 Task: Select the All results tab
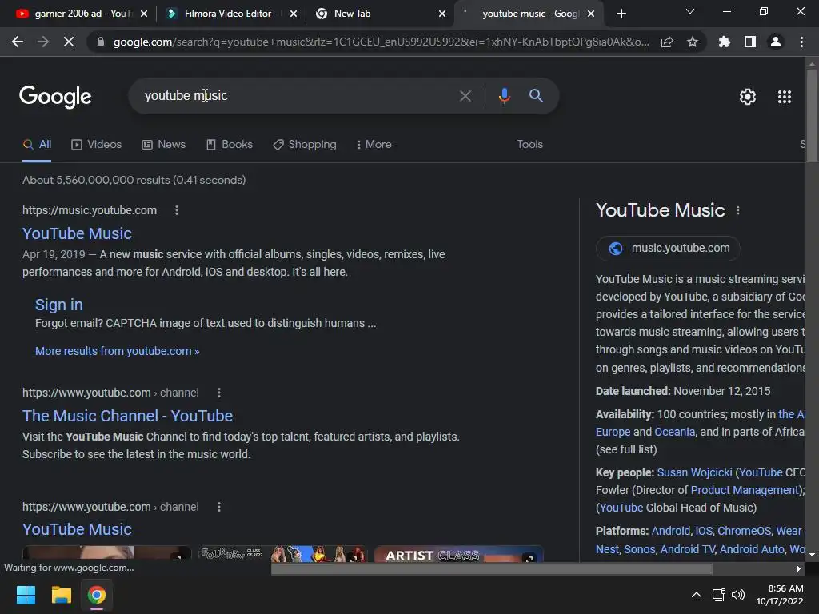pyautogui.click(x=37, y=144)
